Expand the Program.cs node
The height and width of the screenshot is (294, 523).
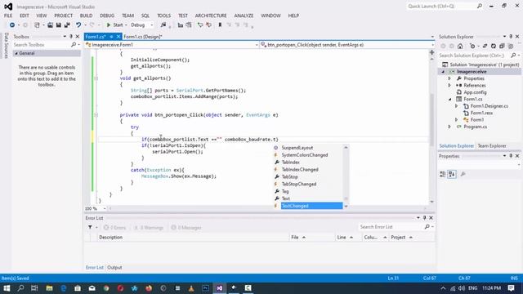(x=449, y=127)
